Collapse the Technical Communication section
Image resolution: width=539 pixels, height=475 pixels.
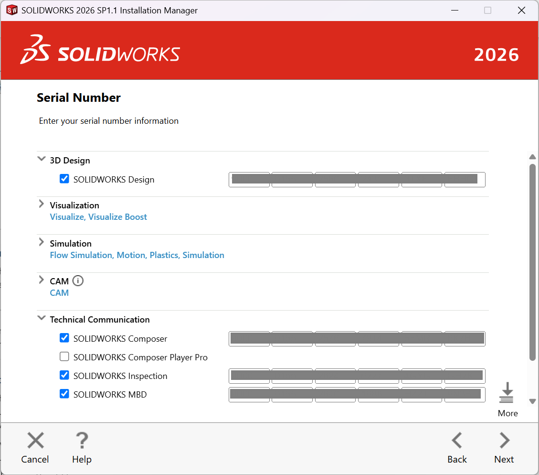click(x=42, y=318)
